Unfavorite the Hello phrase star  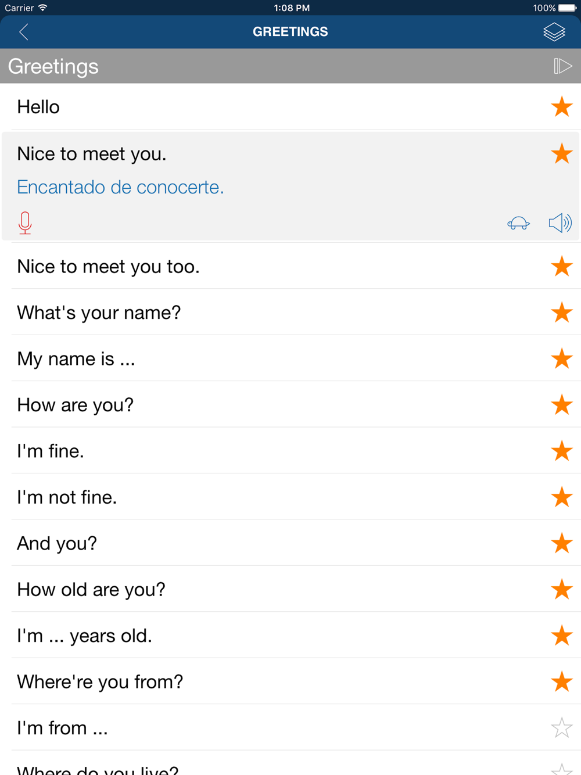pyautogui.click(x=562, y=107)
